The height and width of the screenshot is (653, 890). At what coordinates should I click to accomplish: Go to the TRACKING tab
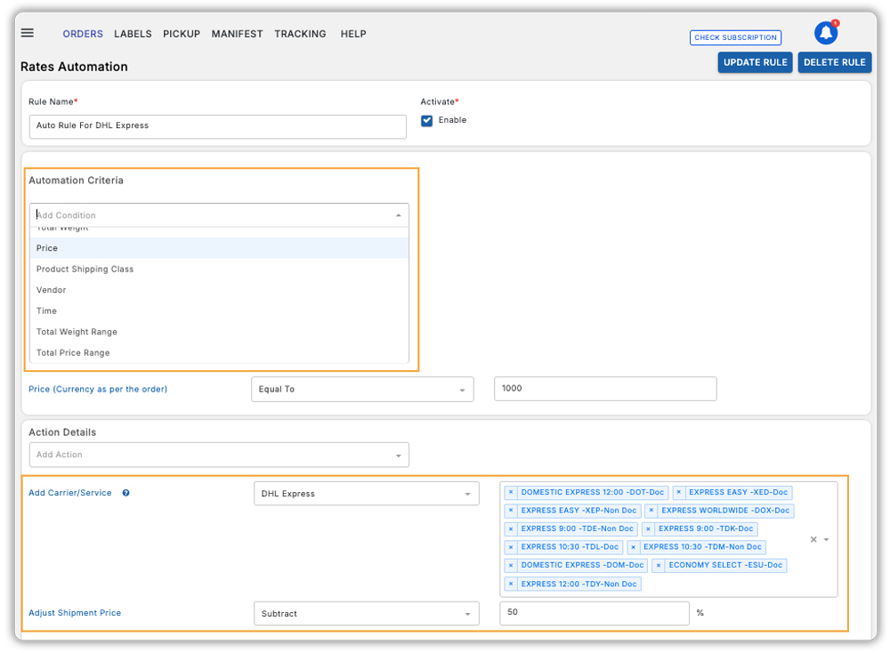pyautogui.click(x=300, y=34)
